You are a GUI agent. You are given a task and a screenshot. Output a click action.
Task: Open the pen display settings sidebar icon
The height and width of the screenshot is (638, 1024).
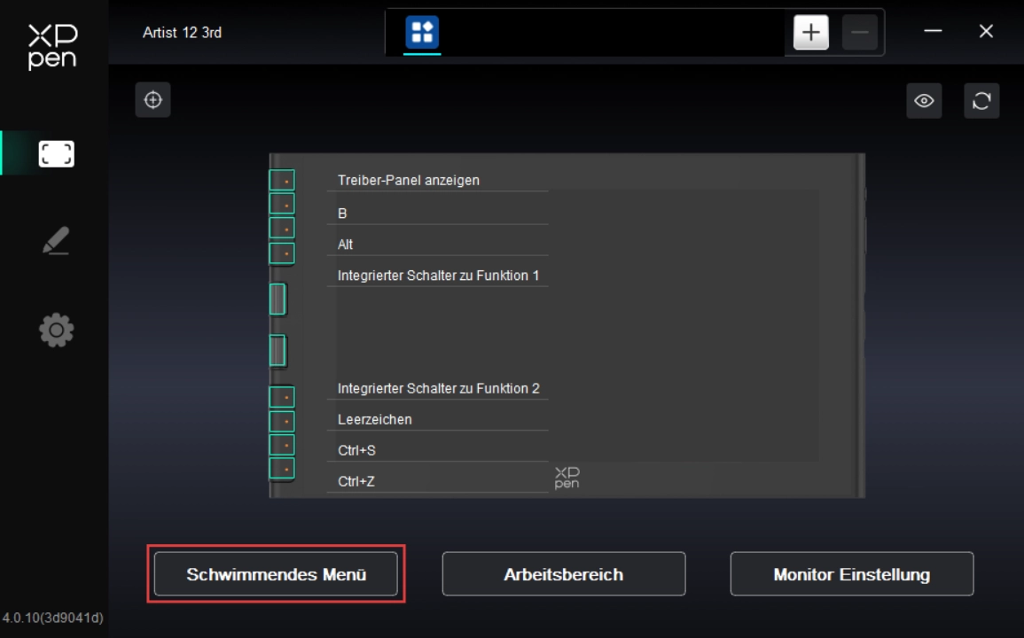pyautogui.click(x=56, y=154)
